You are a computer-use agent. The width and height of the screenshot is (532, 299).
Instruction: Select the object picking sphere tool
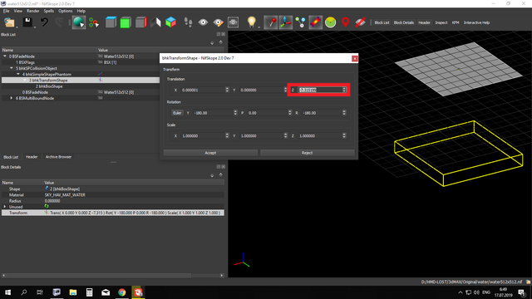pos(79,22)
